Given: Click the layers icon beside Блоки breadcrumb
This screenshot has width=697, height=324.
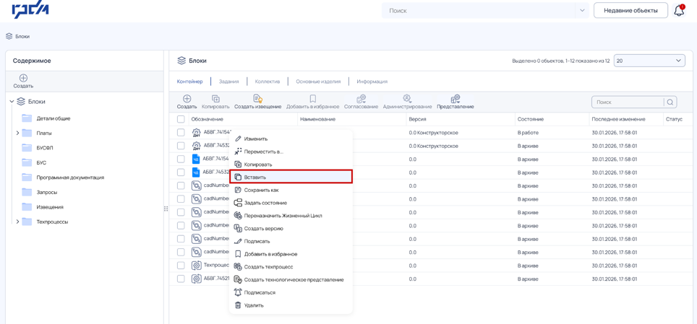Looking at the screenshot, I should tap(9, 36).
